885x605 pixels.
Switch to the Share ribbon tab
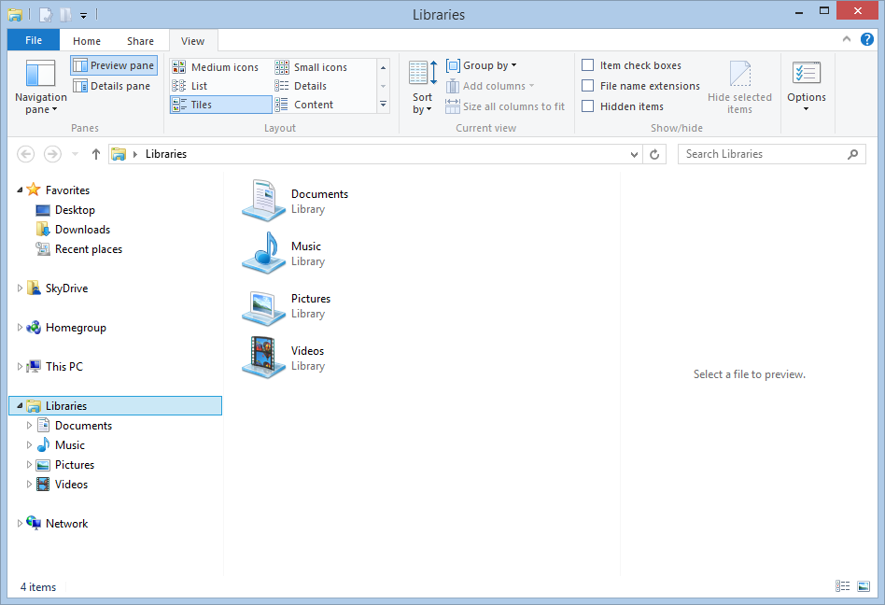click(x=141, y=41)
